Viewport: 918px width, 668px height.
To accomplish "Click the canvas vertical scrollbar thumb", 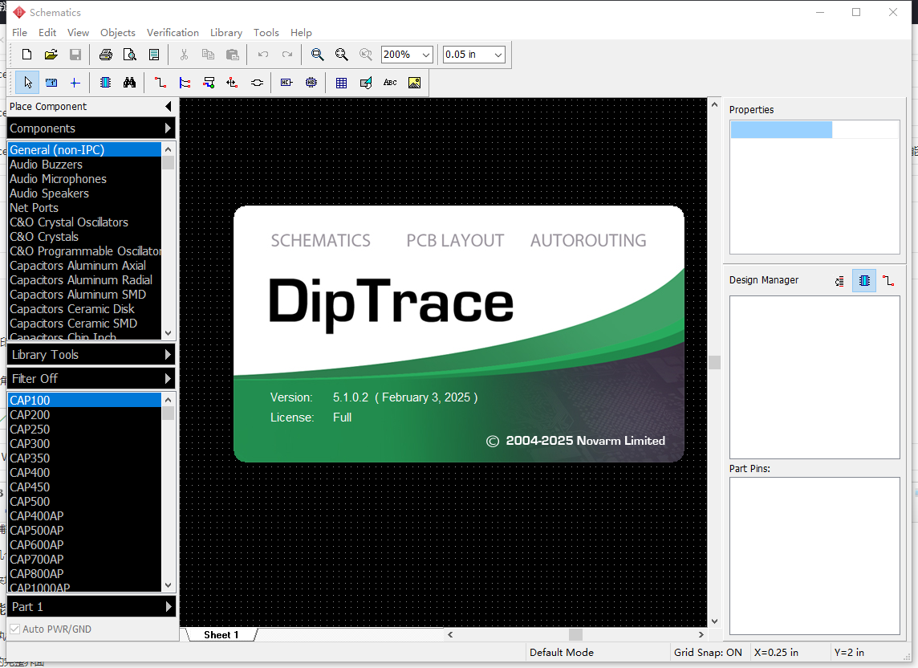I will pos(714,362).
